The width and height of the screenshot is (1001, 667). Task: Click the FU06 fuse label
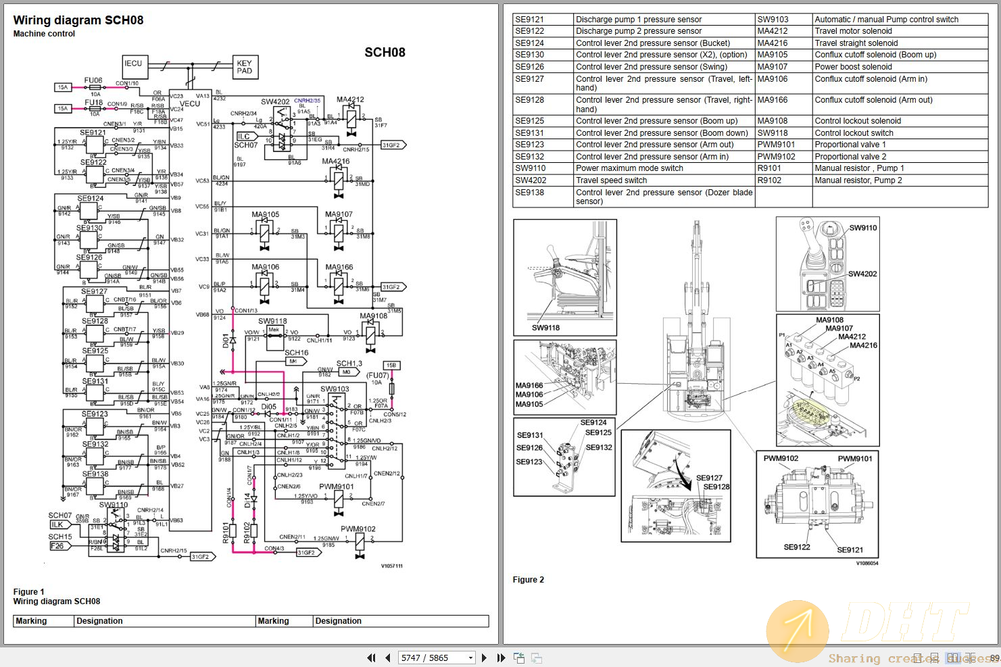93,80
